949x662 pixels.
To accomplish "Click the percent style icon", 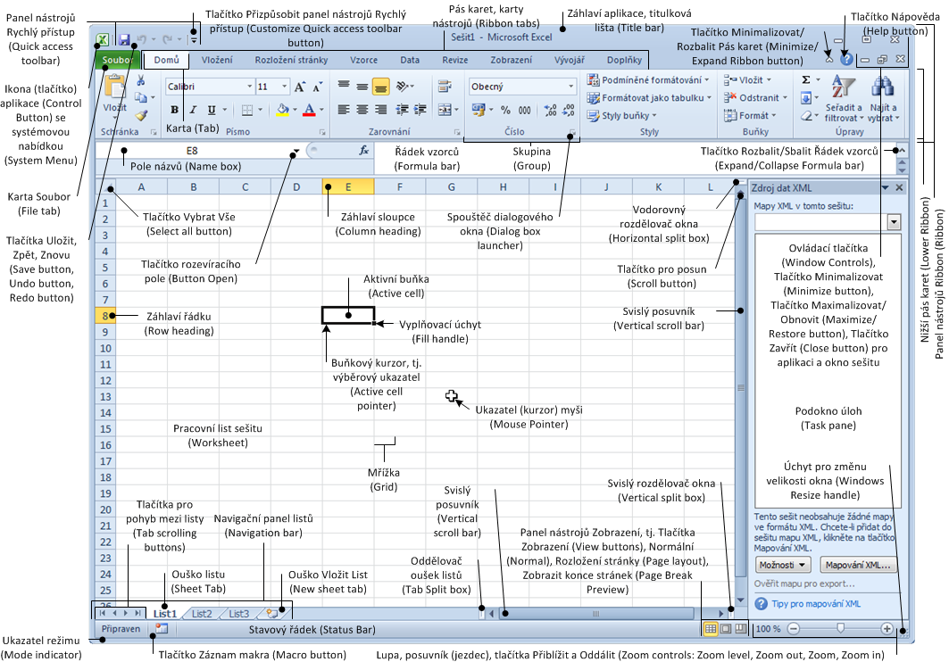I will pyautogui.click(x=505, y=110).
